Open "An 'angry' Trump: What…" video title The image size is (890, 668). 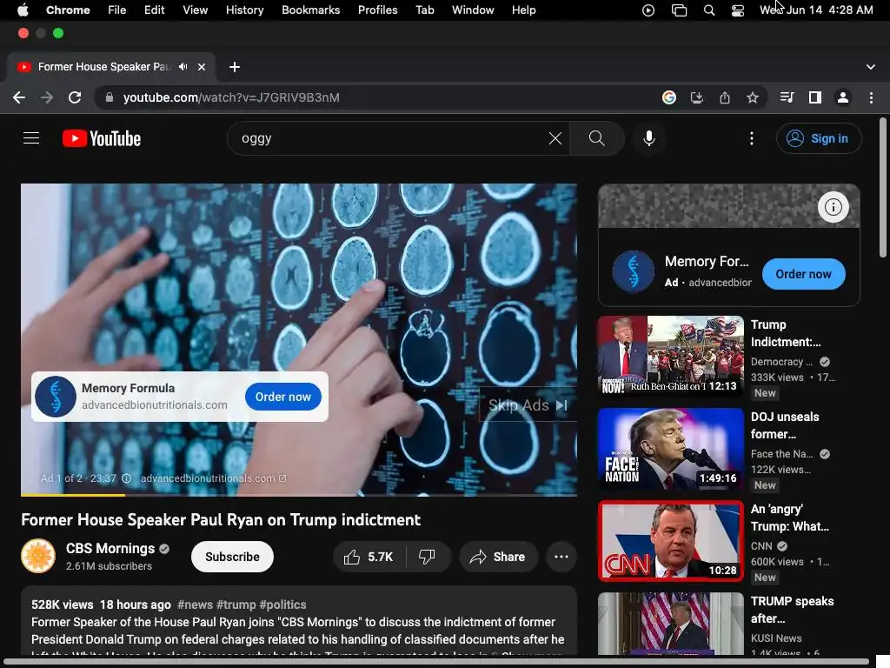(x=789, y=518)
